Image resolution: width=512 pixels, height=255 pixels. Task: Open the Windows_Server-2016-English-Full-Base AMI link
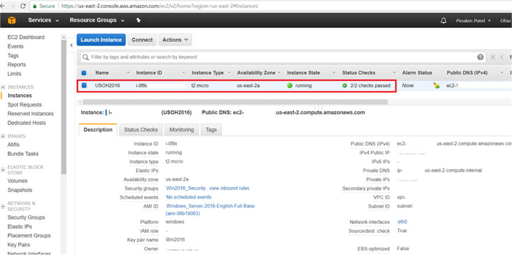coord(210,206)
